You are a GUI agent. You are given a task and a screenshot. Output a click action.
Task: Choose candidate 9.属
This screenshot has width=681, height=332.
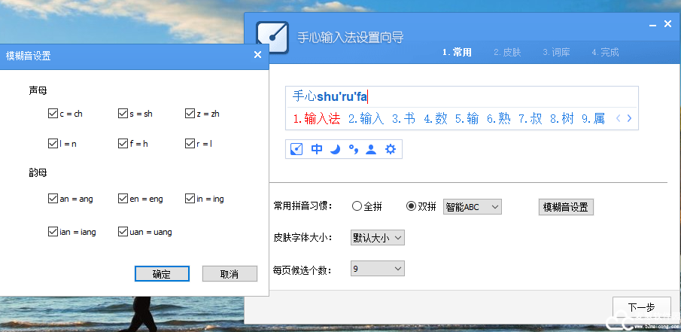point(593,119)
